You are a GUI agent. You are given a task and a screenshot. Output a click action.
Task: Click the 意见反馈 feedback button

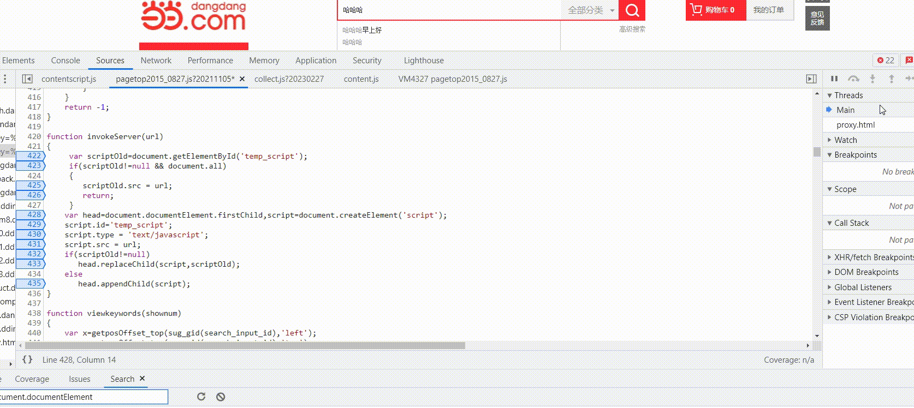(x=817, y=19)
